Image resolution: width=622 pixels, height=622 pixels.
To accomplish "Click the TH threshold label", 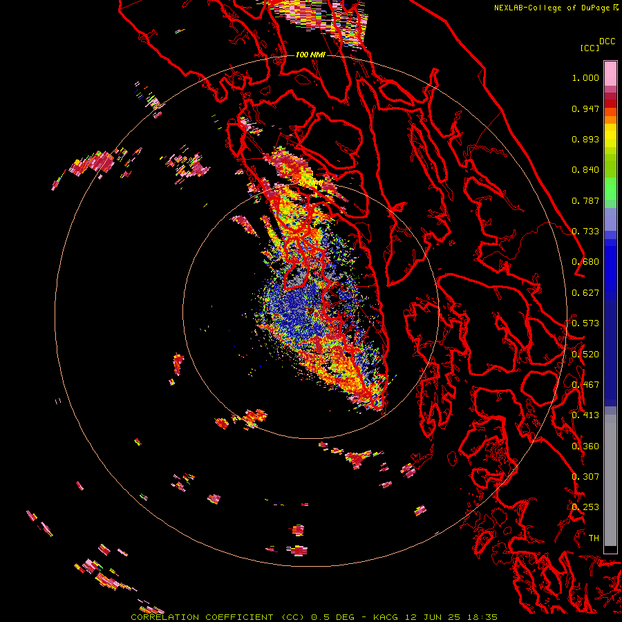I will pos(594,538).
